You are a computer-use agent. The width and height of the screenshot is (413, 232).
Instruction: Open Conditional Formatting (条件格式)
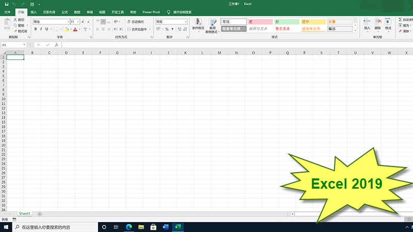point(198,25)
